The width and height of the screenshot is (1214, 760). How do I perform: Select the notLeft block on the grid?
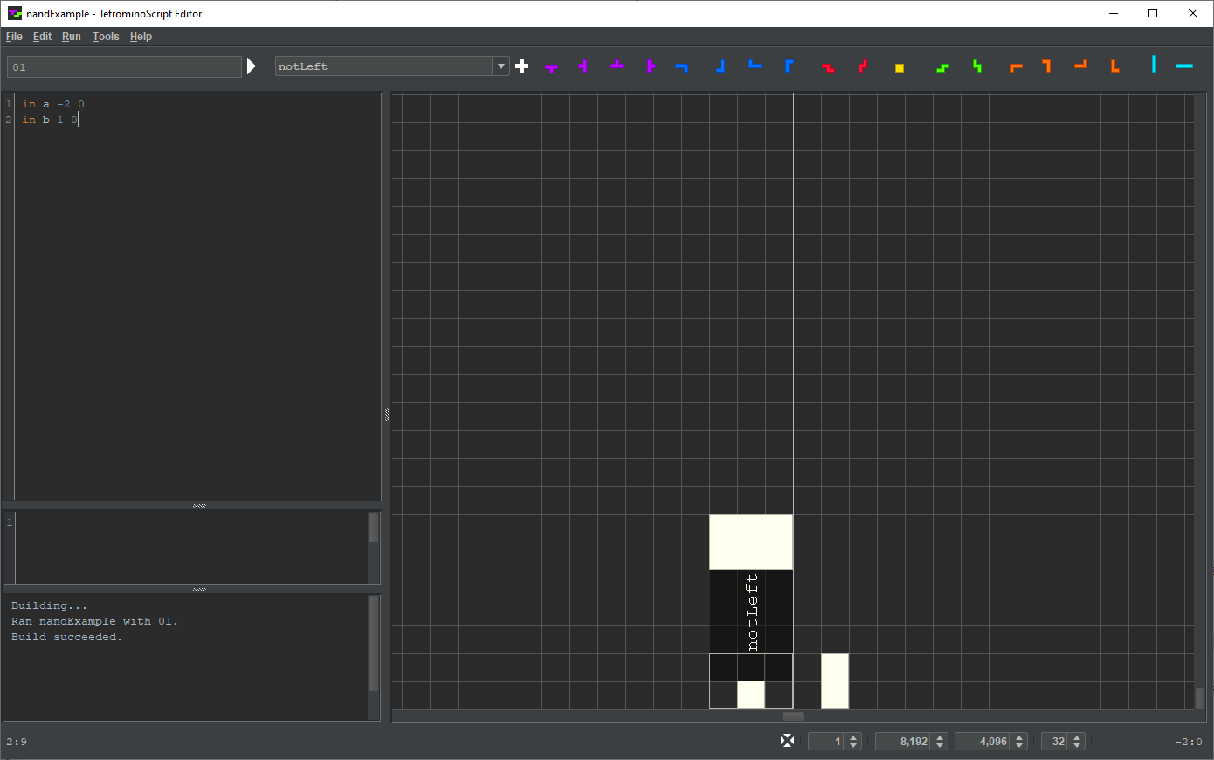(751, 611)
